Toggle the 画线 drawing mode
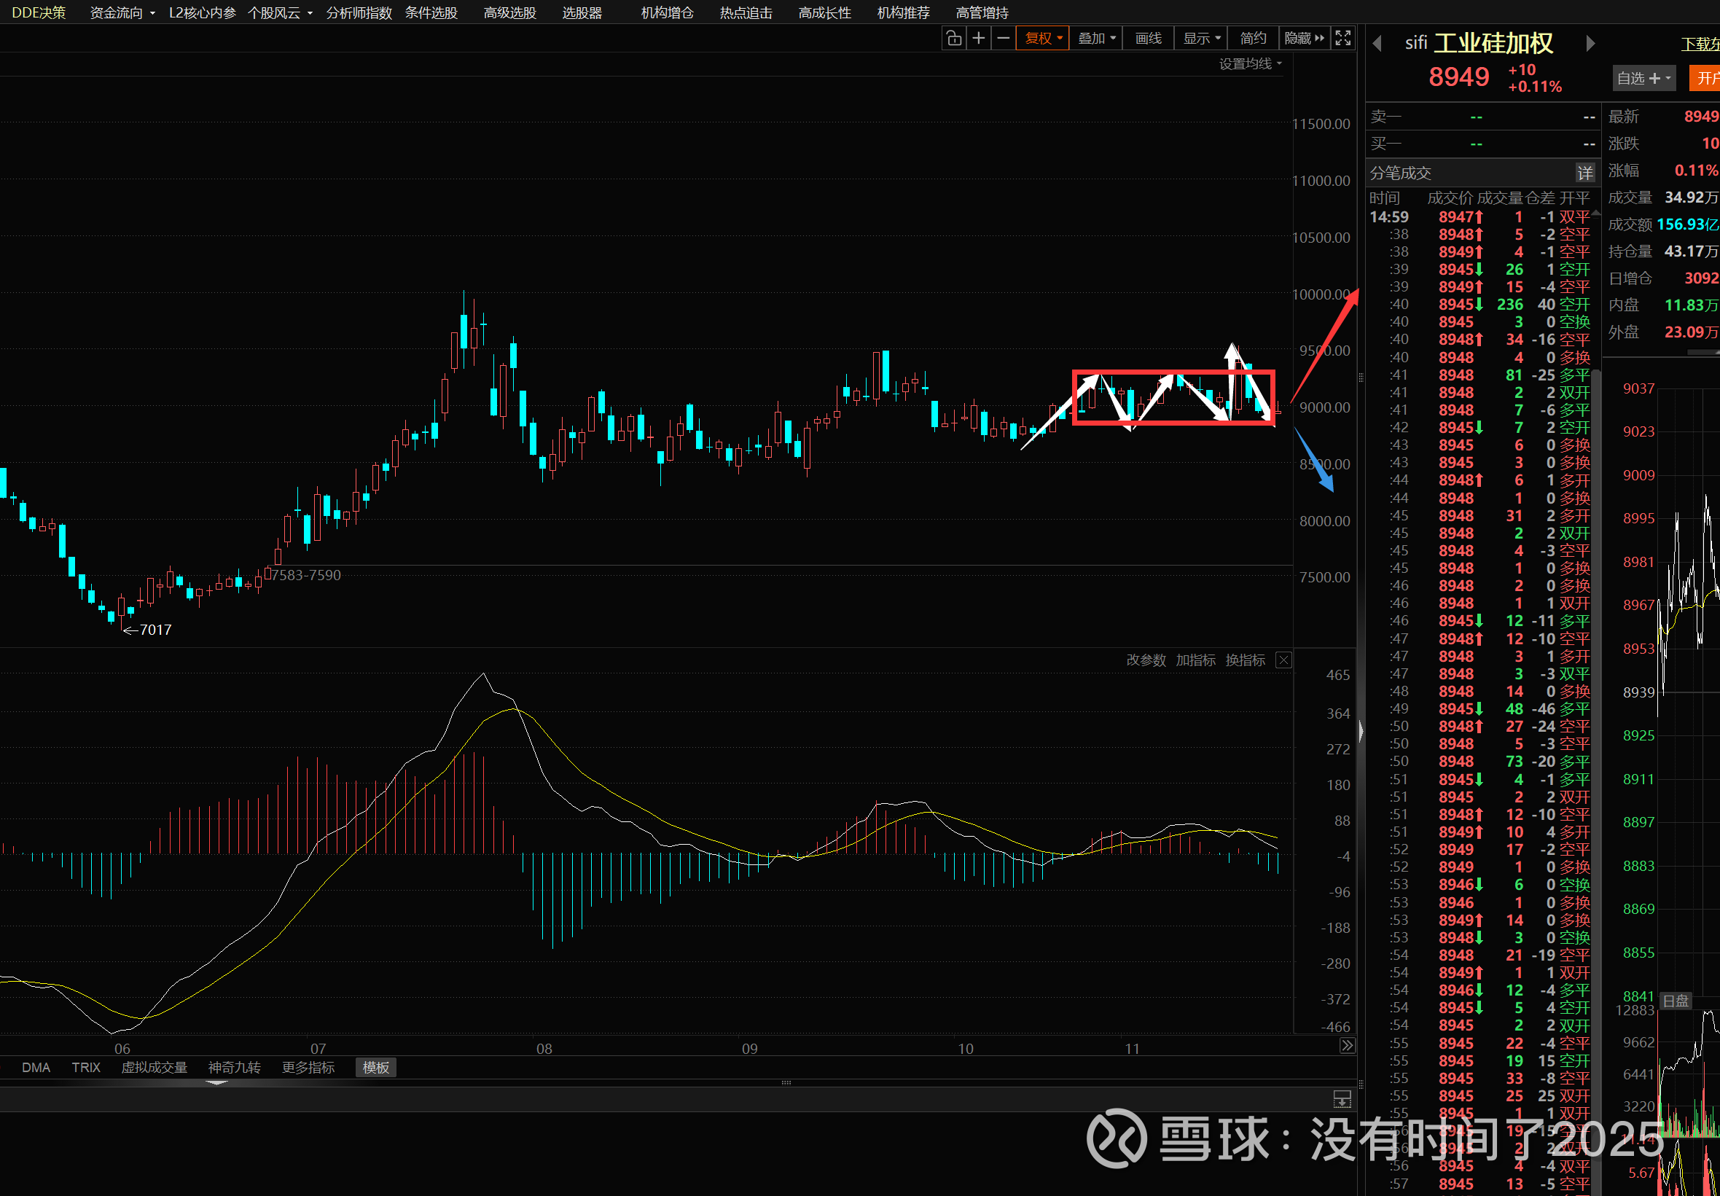The width and height of the screenshot is (1720, 1196). 1148,38
